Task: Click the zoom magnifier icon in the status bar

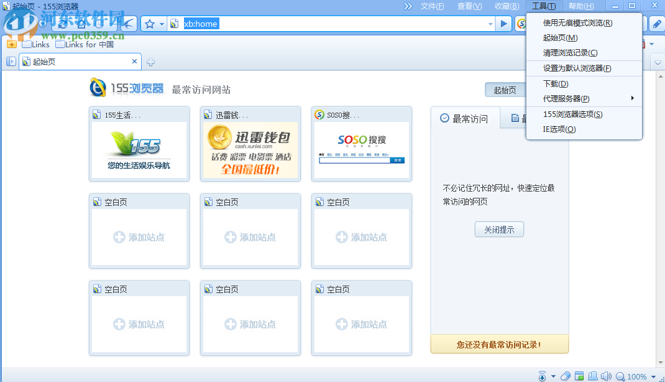Action: (620, 376)
